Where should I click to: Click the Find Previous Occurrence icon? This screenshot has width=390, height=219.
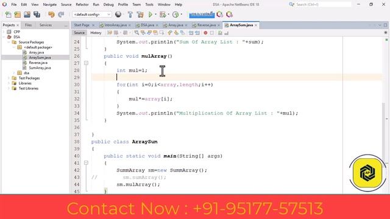[143, 33]
